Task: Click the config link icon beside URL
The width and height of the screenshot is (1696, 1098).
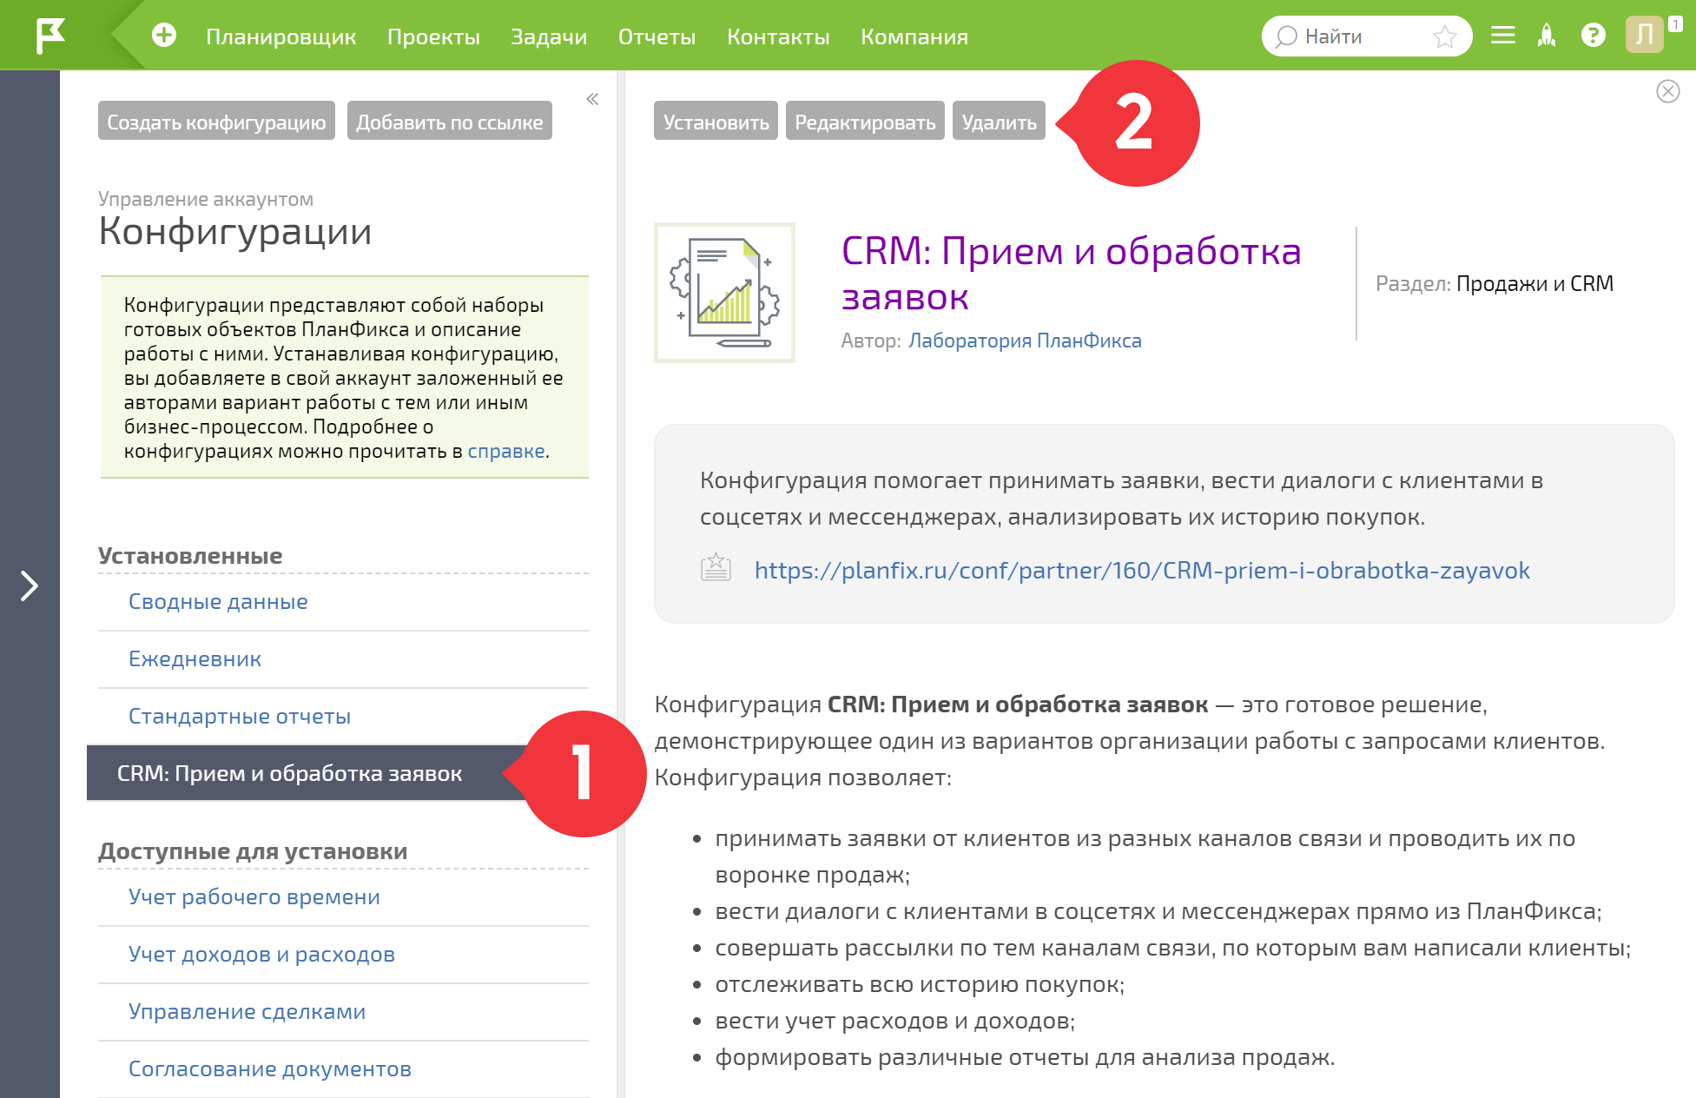Action: (716, 568)
